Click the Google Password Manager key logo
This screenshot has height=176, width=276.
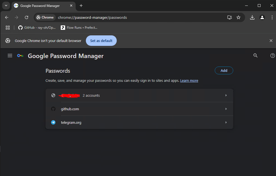[x=20, y=56]
